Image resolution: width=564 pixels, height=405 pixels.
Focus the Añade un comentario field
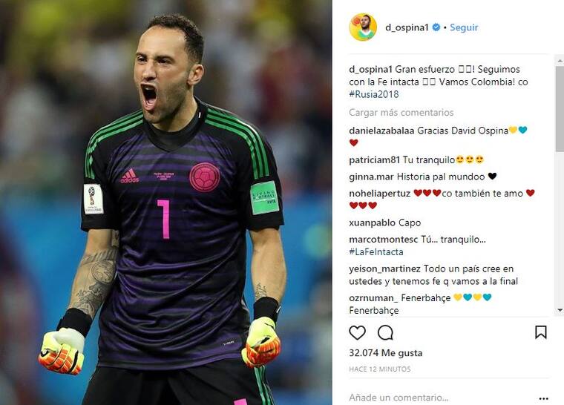click(442, 398)
